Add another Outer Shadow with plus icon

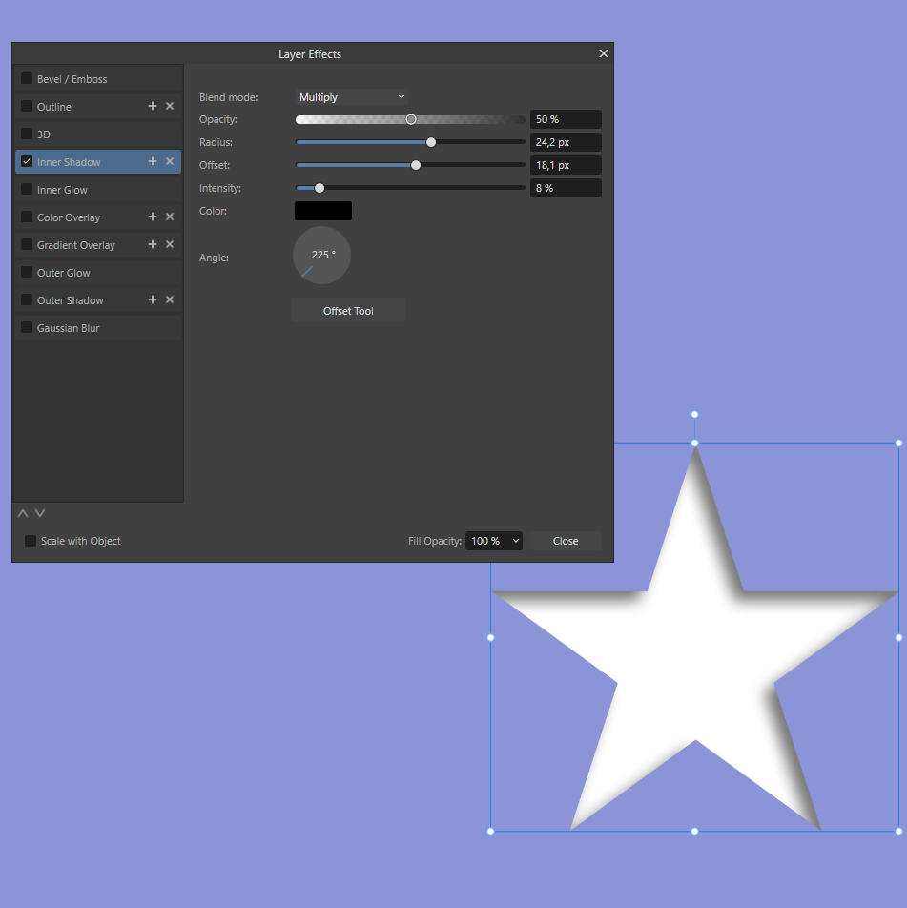pyautogui.click(x=153, y=299)
